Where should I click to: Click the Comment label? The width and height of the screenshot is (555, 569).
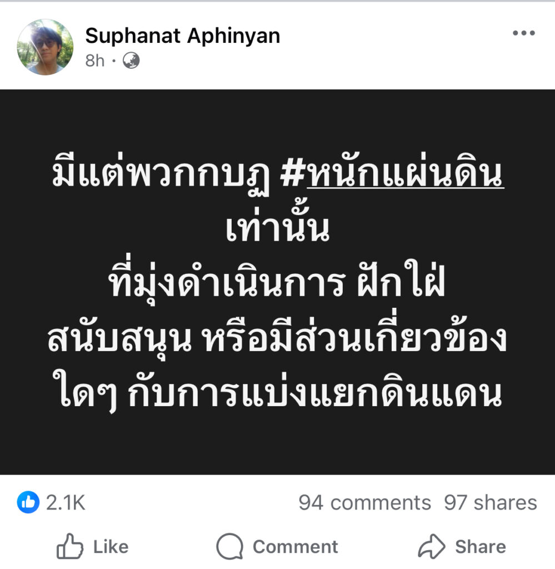[x=295, y=547]
